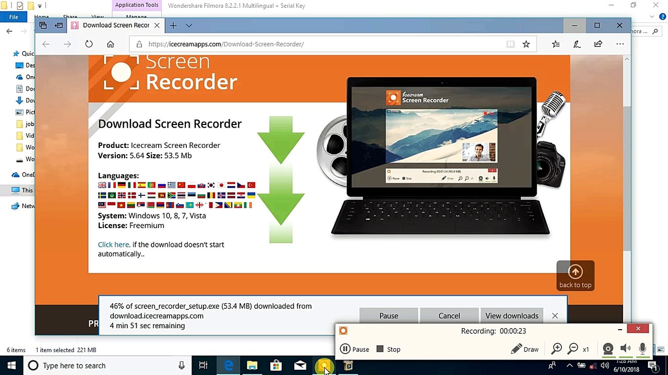Click the Screen Recorder logo
Viewport: 668px width, 375px height.
pos(170,72)
